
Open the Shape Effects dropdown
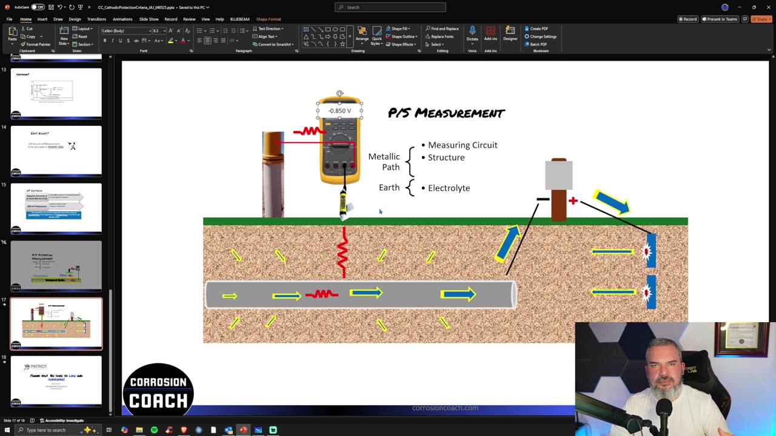click(x=401, y=44)
